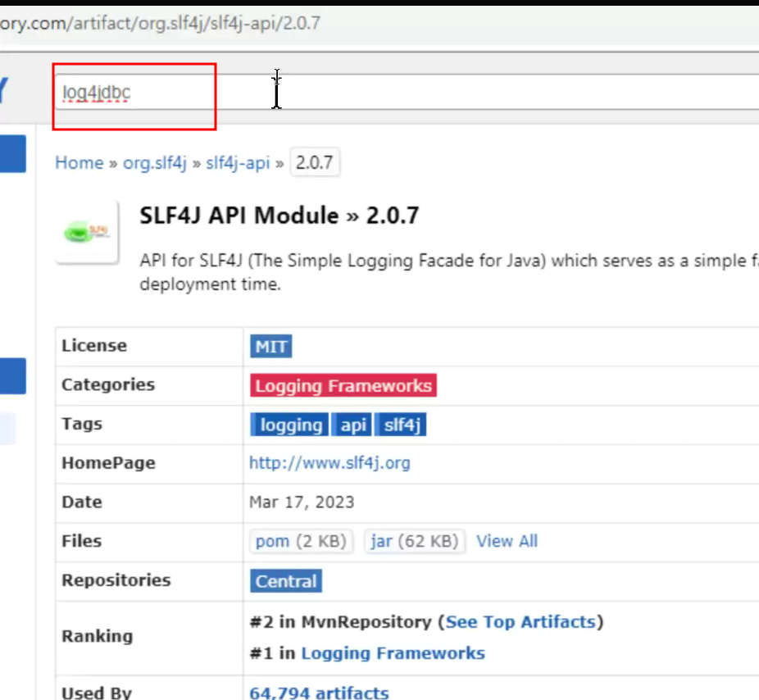Download the pom (2 KB) file

click(301, 541)
